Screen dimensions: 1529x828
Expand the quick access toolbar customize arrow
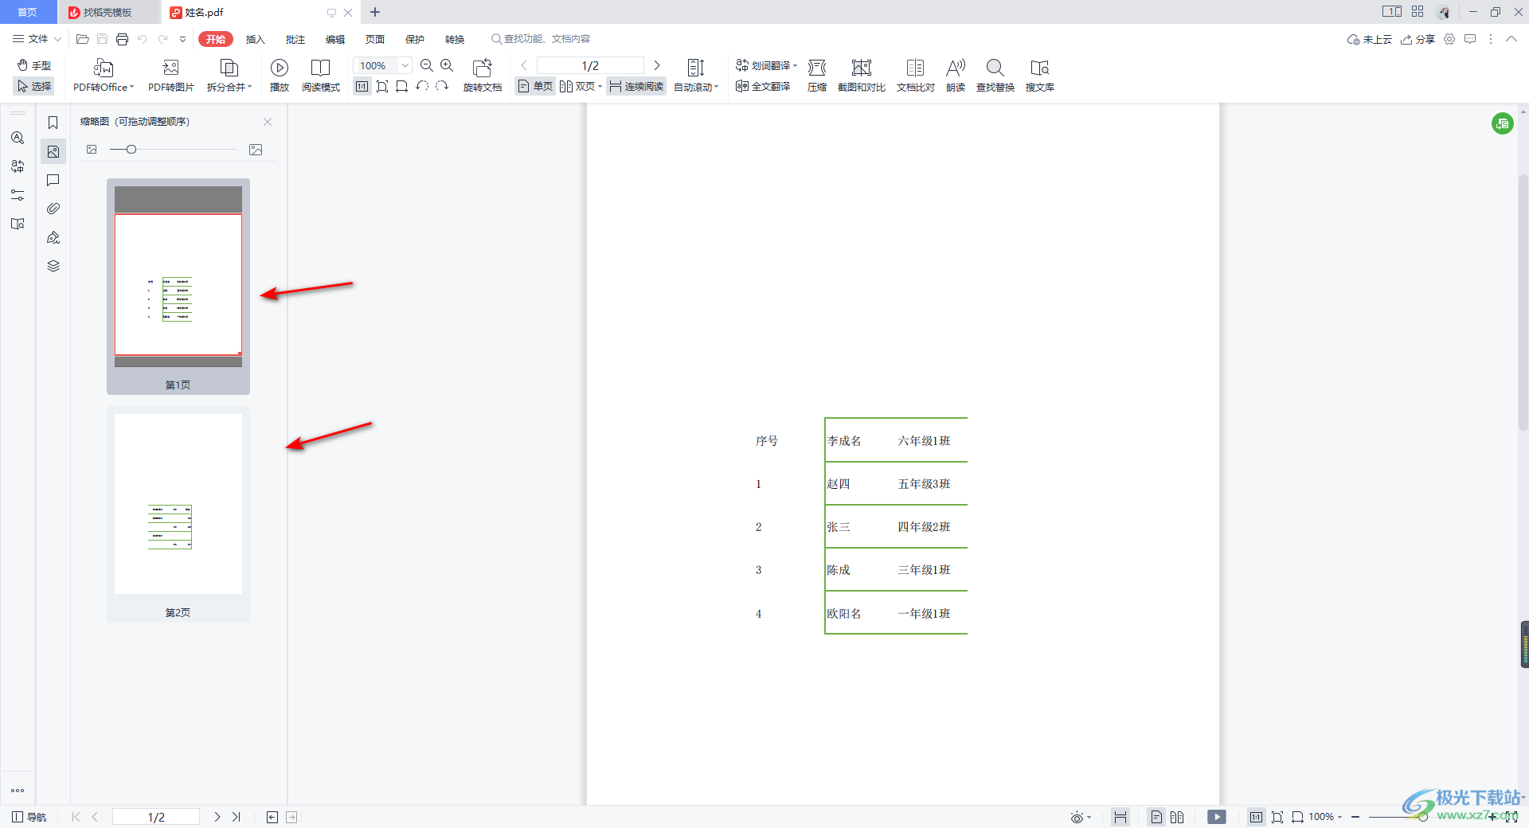tap(182, 39)
